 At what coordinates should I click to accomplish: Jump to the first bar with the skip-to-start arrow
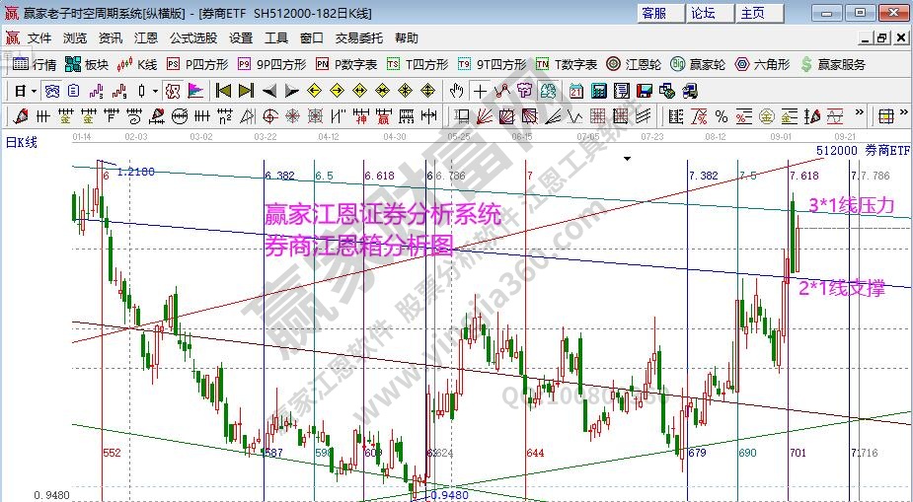(223, 91)
